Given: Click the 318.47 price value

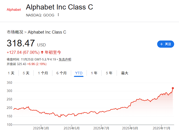Looking at the screenshot, I should [x=21, y=43].
